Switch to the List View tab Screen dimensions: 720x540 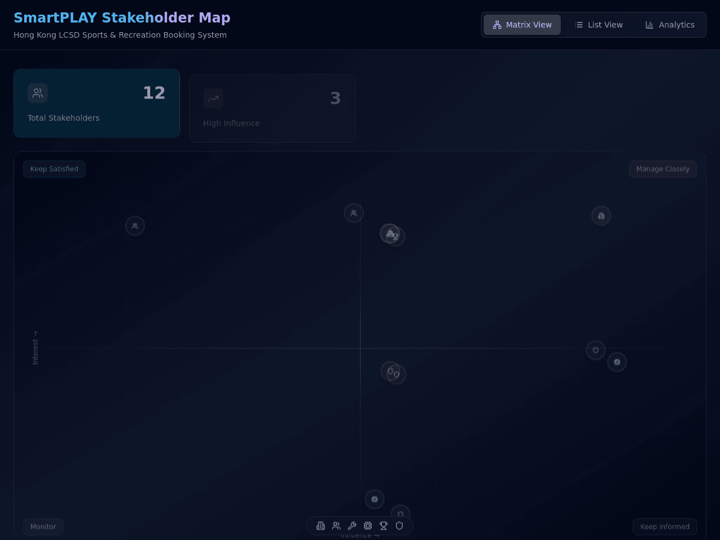click(598, 25)
